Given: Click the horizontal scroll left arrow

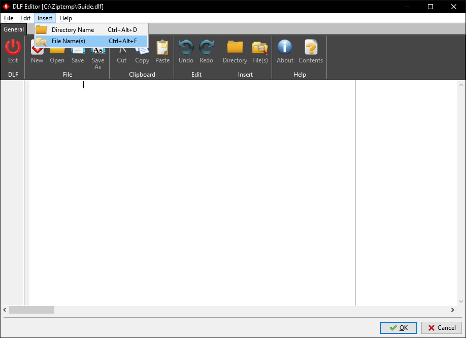Looking at the screenshot, I should 5,310.
